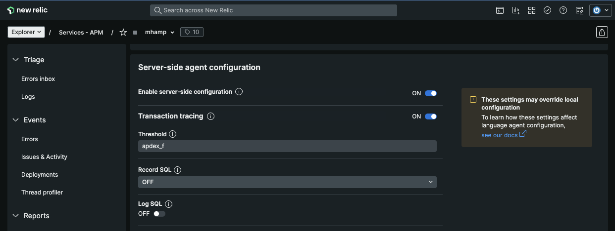
Task: Enable the Log SQL toggle
Action: click(x=159, y=214)
